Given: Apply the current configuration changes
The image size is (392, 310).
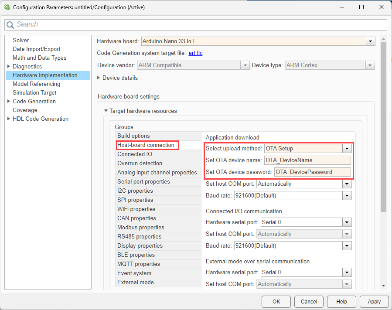Looking at the screenshot, I should coord(374,301).
